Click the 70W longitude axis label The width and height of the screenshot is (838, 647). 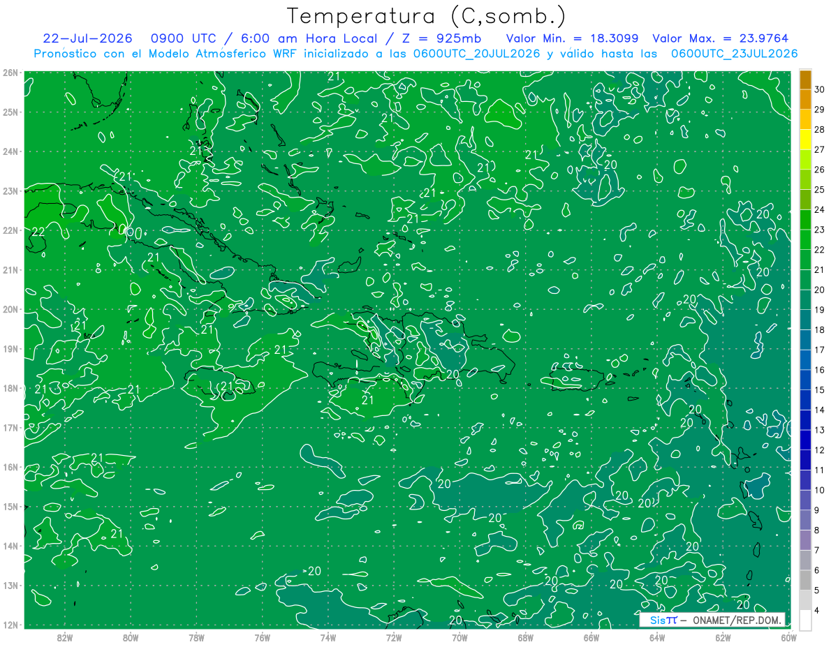click(460, 638)
